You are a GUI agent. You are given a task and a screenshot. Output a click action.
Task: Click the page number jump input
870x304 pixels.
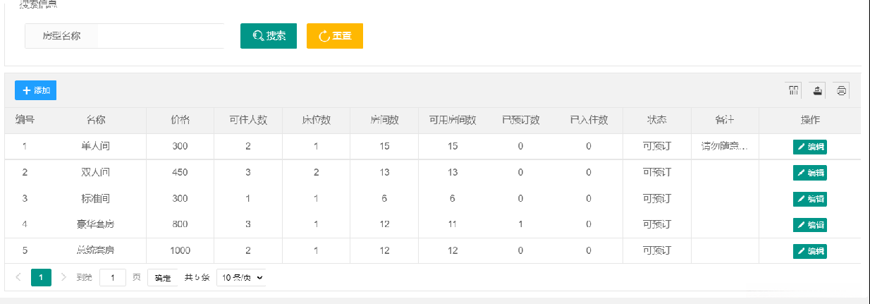point(113,278)
